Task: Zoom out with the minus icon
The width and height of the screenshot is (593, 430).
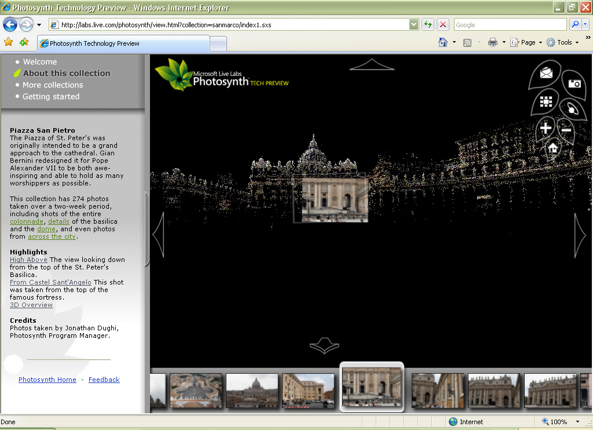Action: coord(566,130)
